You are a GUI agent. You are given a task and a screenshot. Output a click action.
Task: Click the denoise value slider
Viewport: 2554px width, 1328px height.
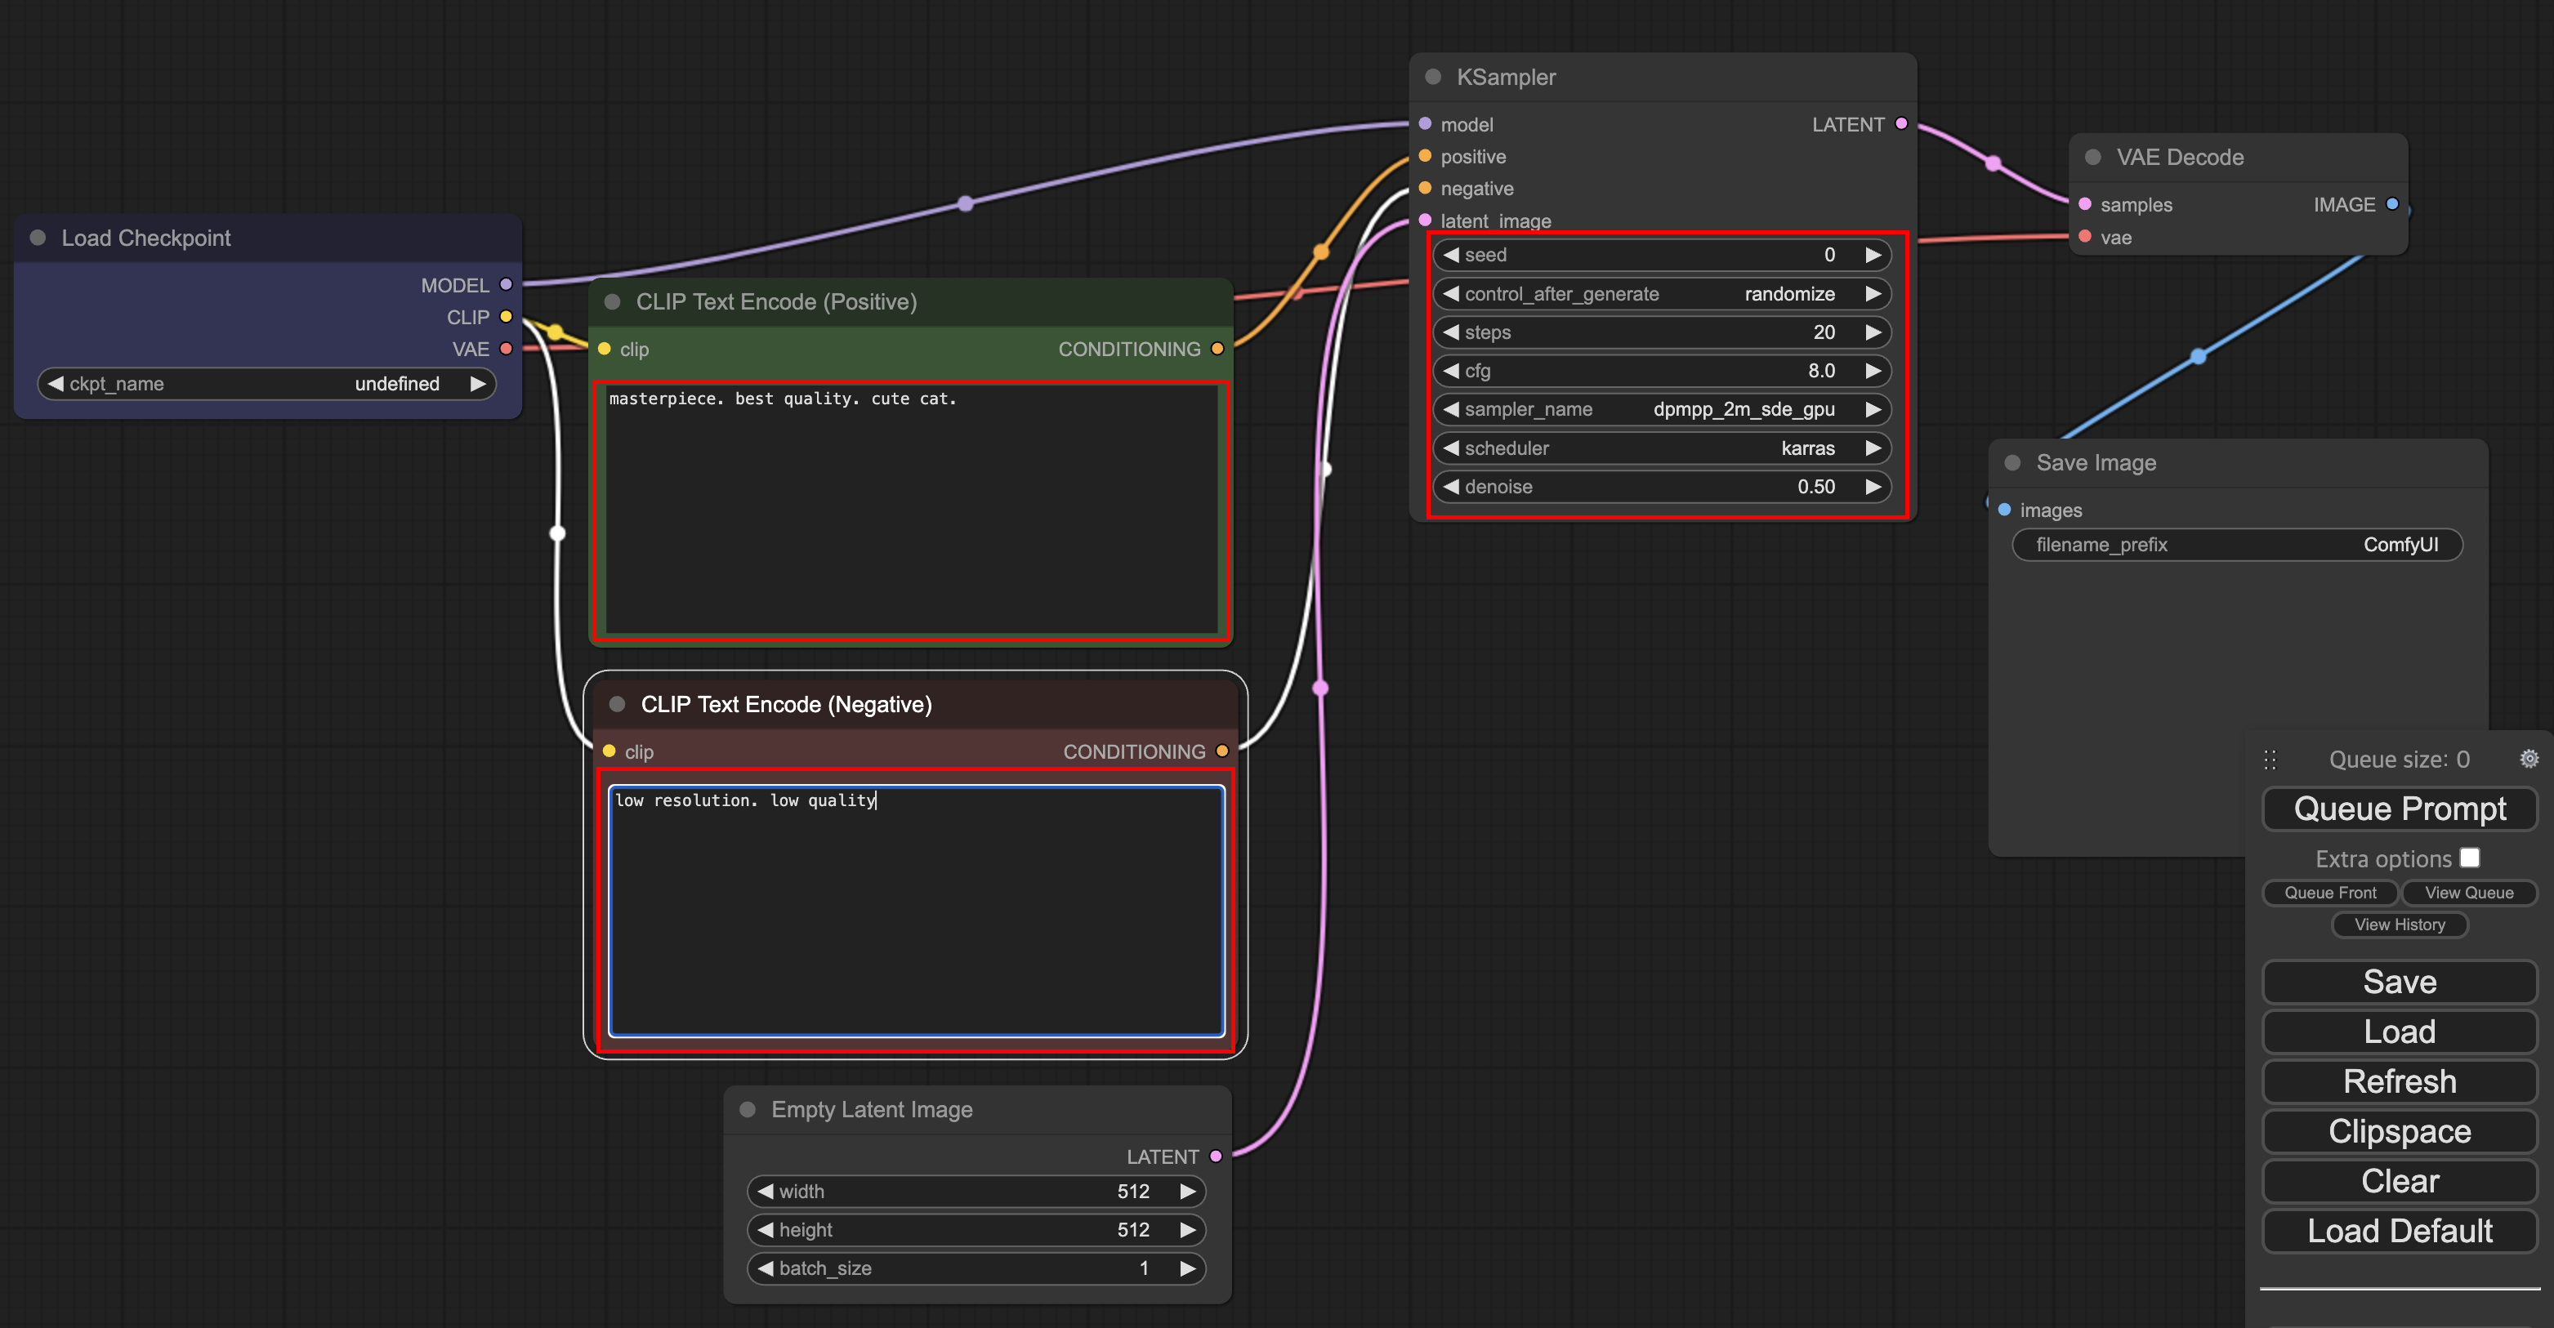(x=1662, y=487)
